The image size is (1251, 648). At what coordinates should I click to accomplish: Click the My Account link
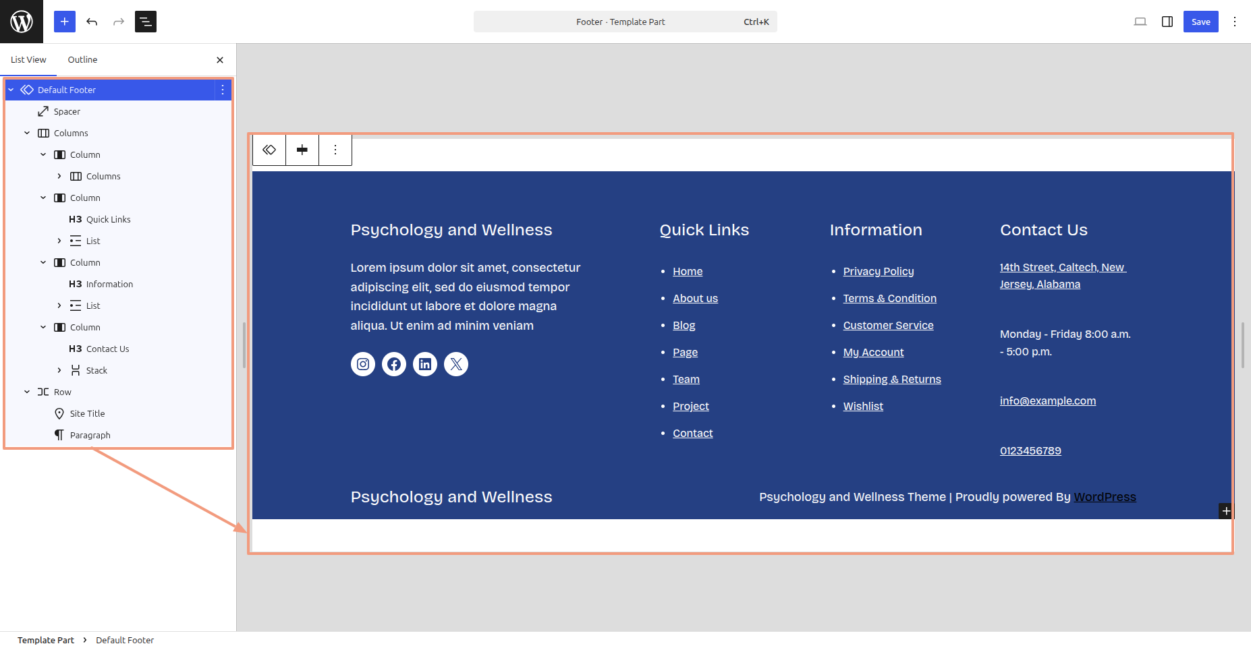click(873, 352)
